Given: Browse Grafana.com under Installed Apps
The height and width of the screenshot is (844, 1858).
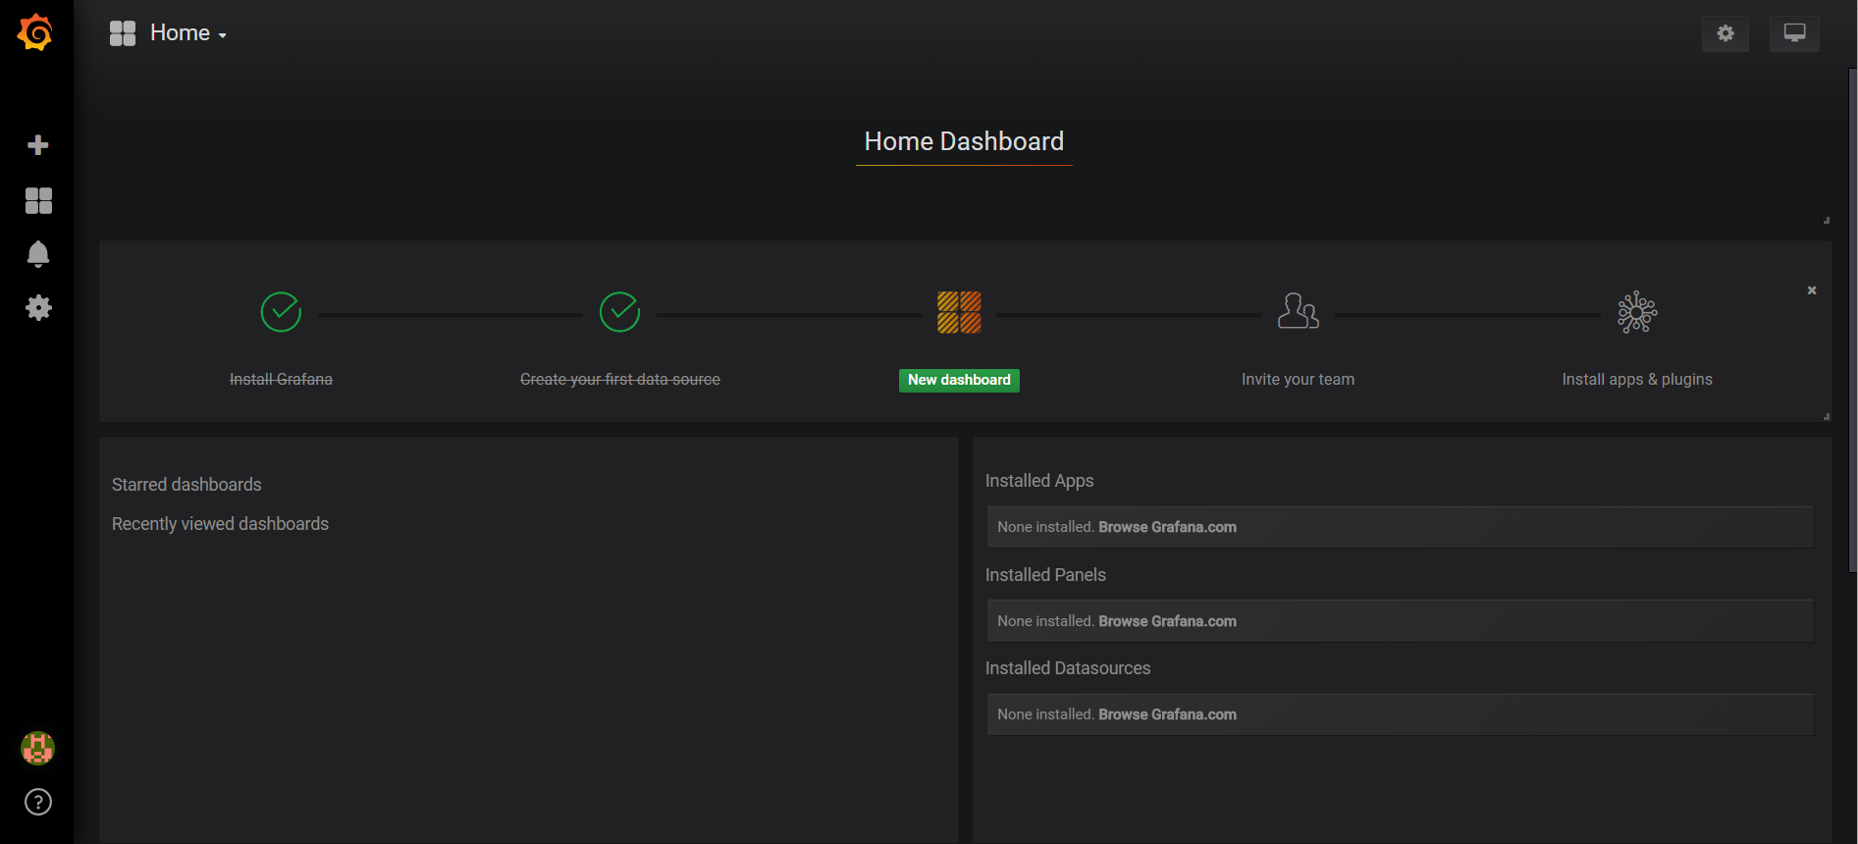Looking at the screenshot, I should [x=1167, y=527].
